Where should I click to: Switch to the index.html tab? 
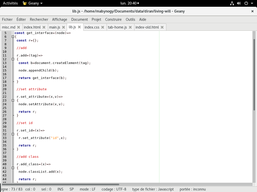point(32,27)
